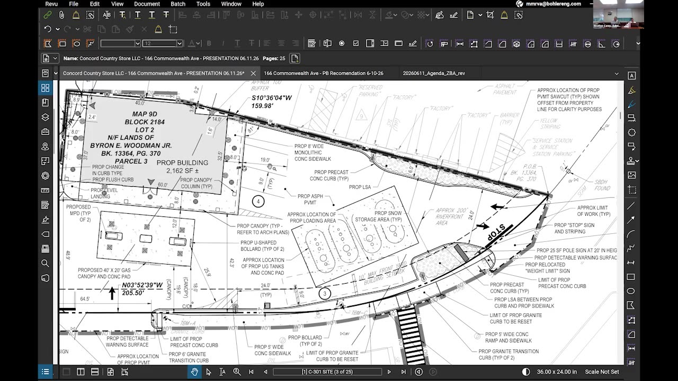The image size is (678, 381).
Task: Select the Length measurement tool
Action: tap(459, 43)
